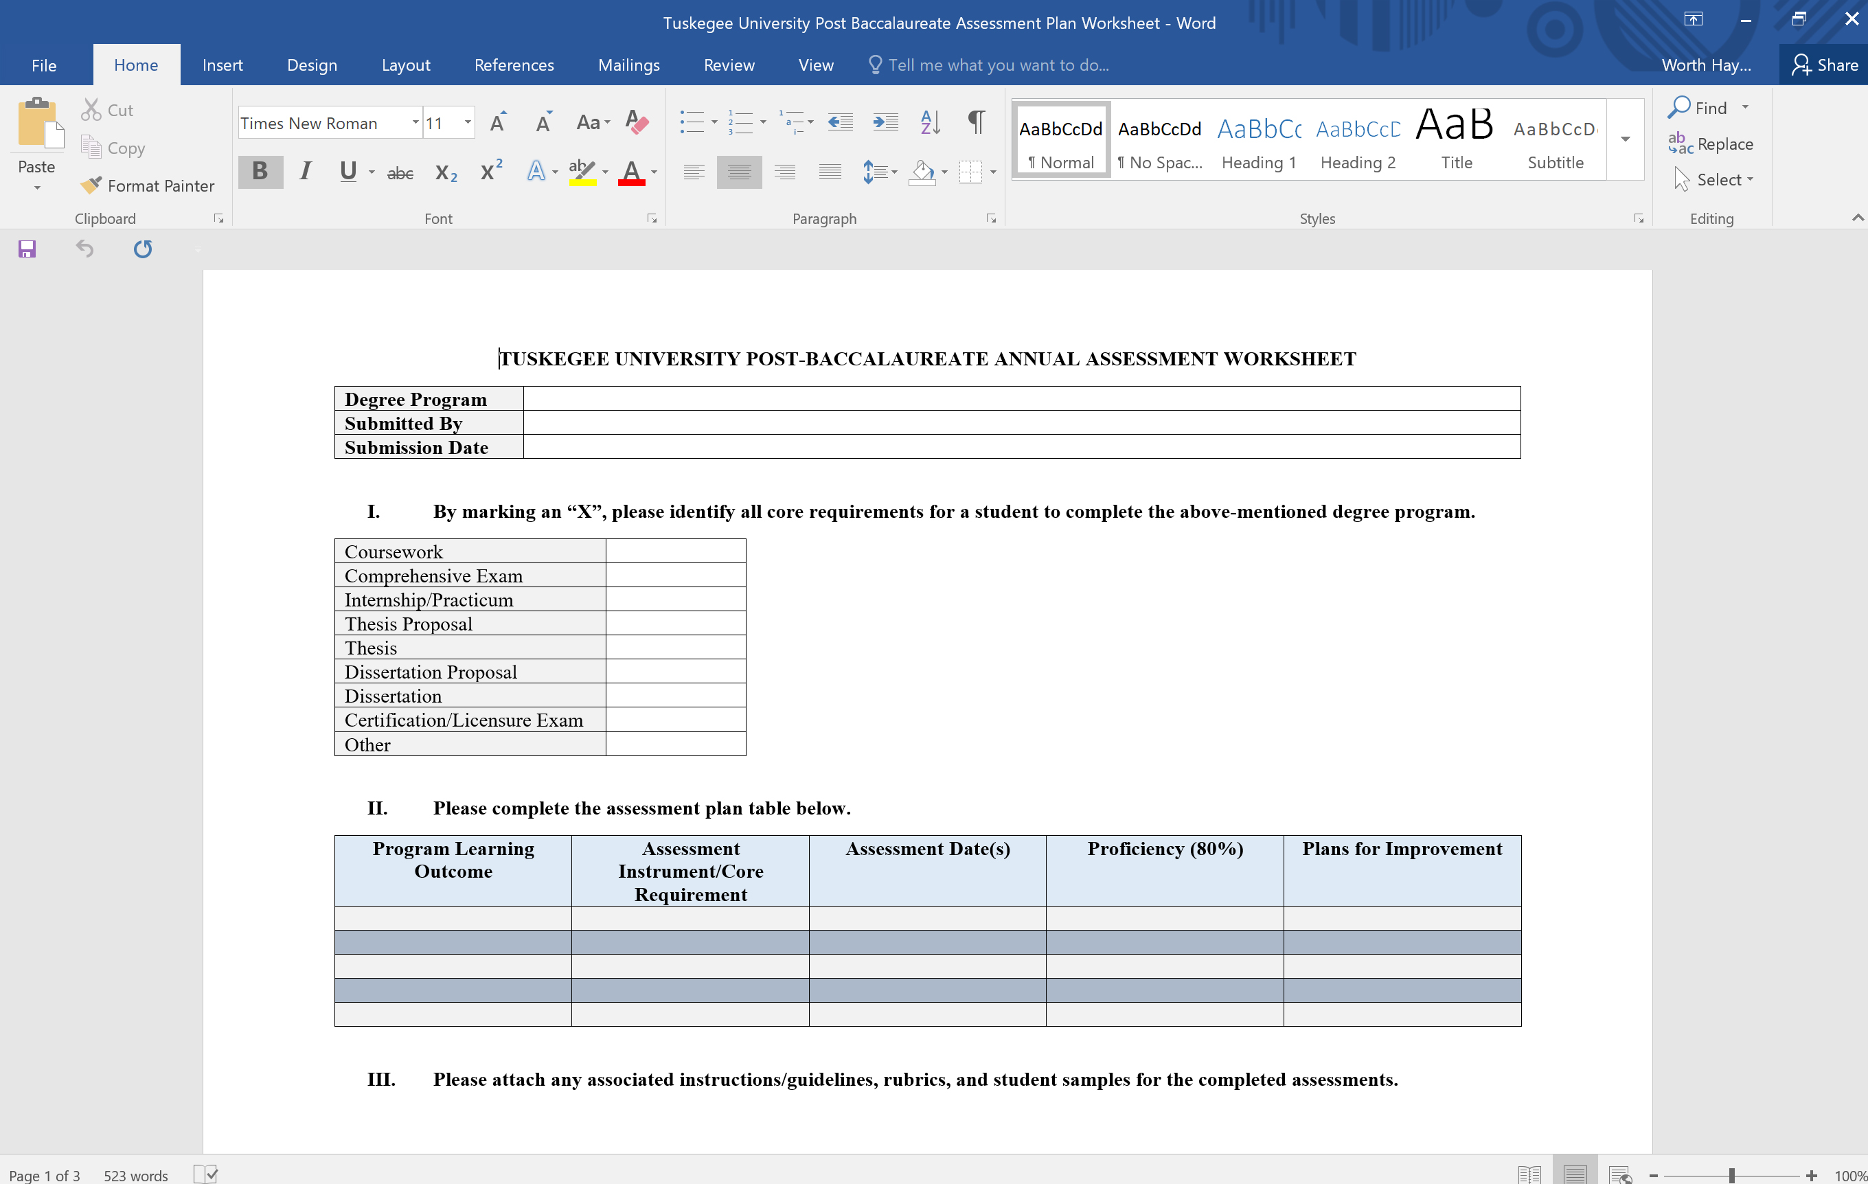Select the Subscript icon
The width and height of the screenshot is (1868, 1184).
click(445, 172)
